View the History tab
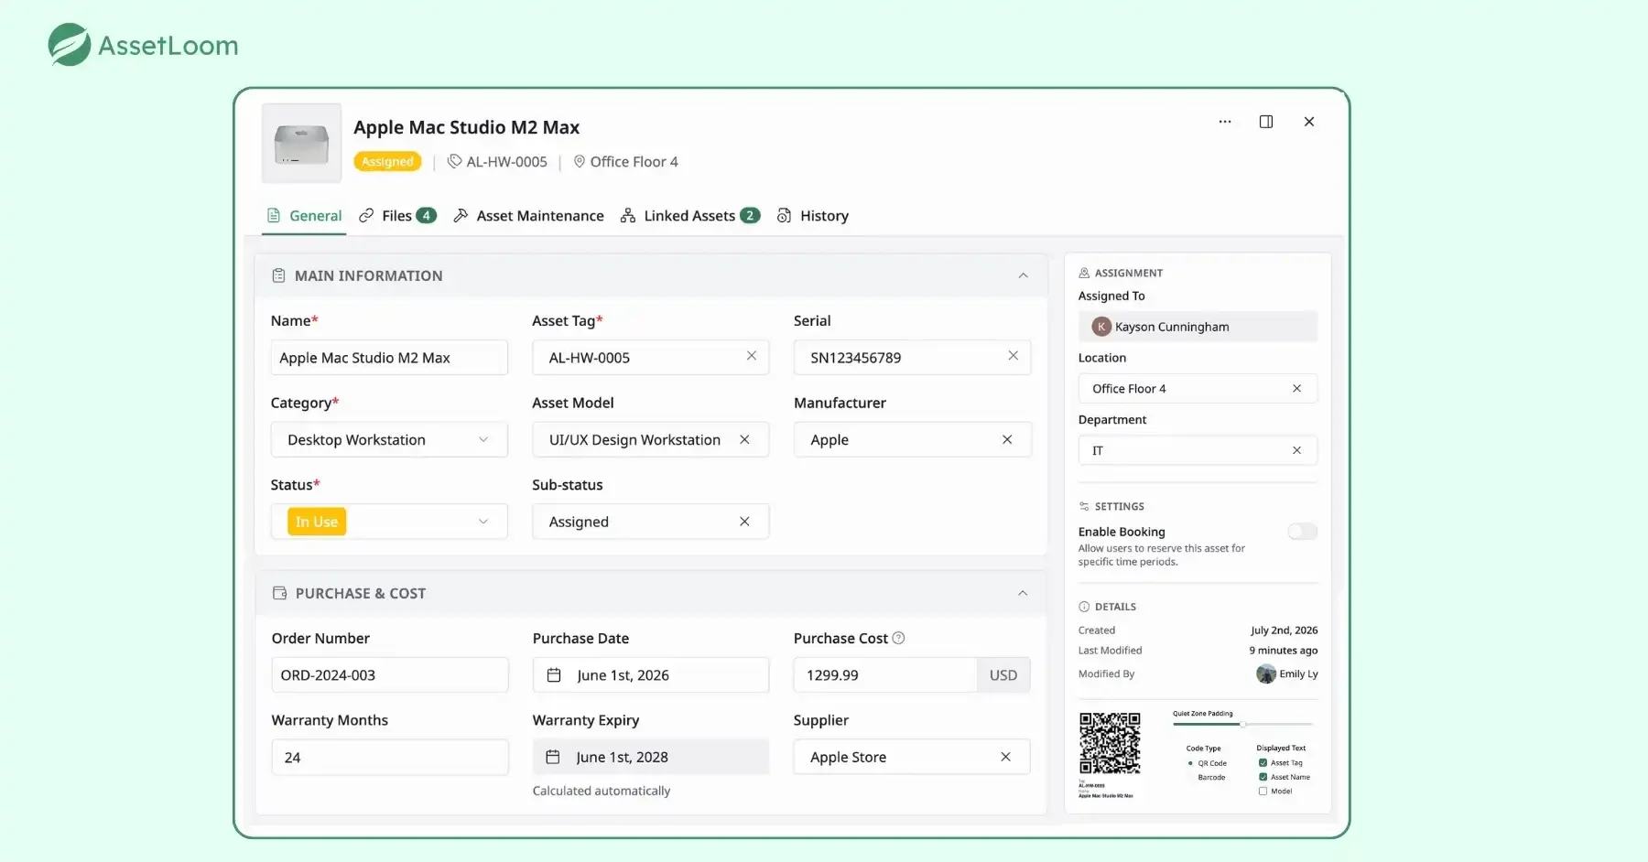Screen dimensions: 1648x862 click(x=813, y=216)
